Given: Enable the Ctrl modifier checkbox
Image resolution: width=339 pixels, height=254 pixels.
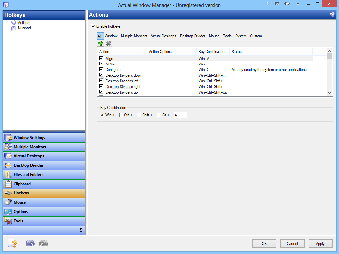Looking at the screenshot, I should tap(121, 115).
